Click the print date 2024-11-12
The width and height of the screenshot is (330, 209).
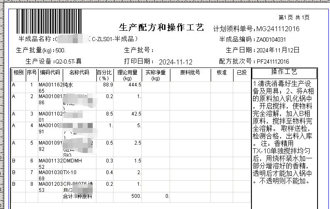pyautogui.click(x=176, y=61)
